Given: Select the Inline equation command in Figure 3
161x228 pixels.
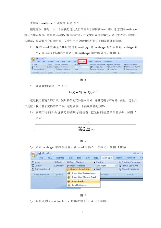Looking at the screenshot, I should point(36,162).
